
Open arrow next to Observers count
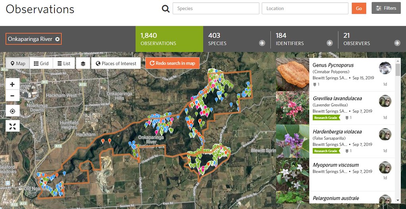click(397, 43)
